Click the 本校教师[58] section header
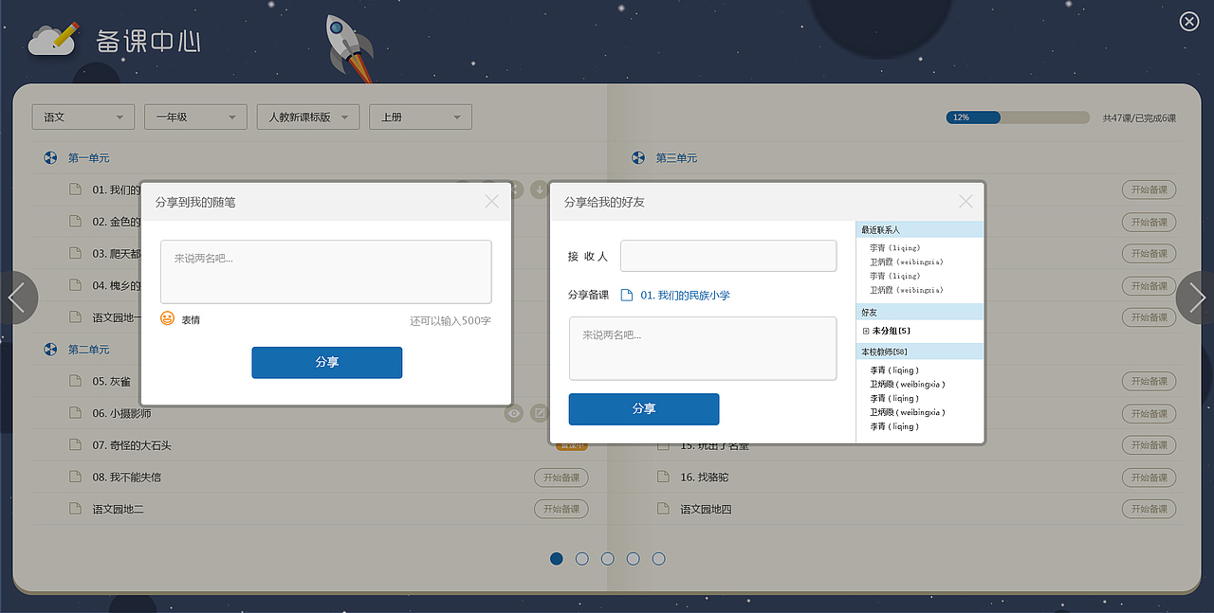 coord(920,352)
